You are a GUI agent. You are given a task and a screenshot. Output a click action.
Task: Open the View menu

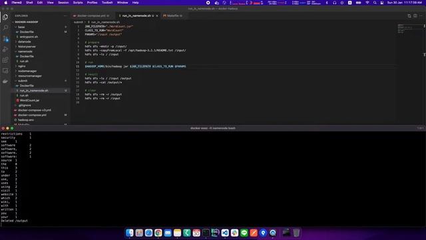51,3
